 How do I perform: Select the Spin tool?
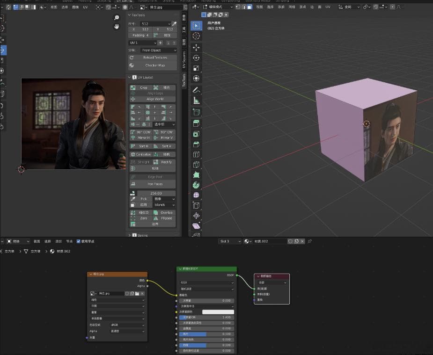196,185
